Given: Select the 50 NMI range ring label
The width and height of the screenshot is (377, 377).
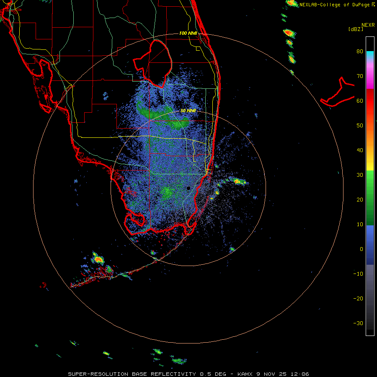Looking at the screenshot, I should (x=188, y=111).
